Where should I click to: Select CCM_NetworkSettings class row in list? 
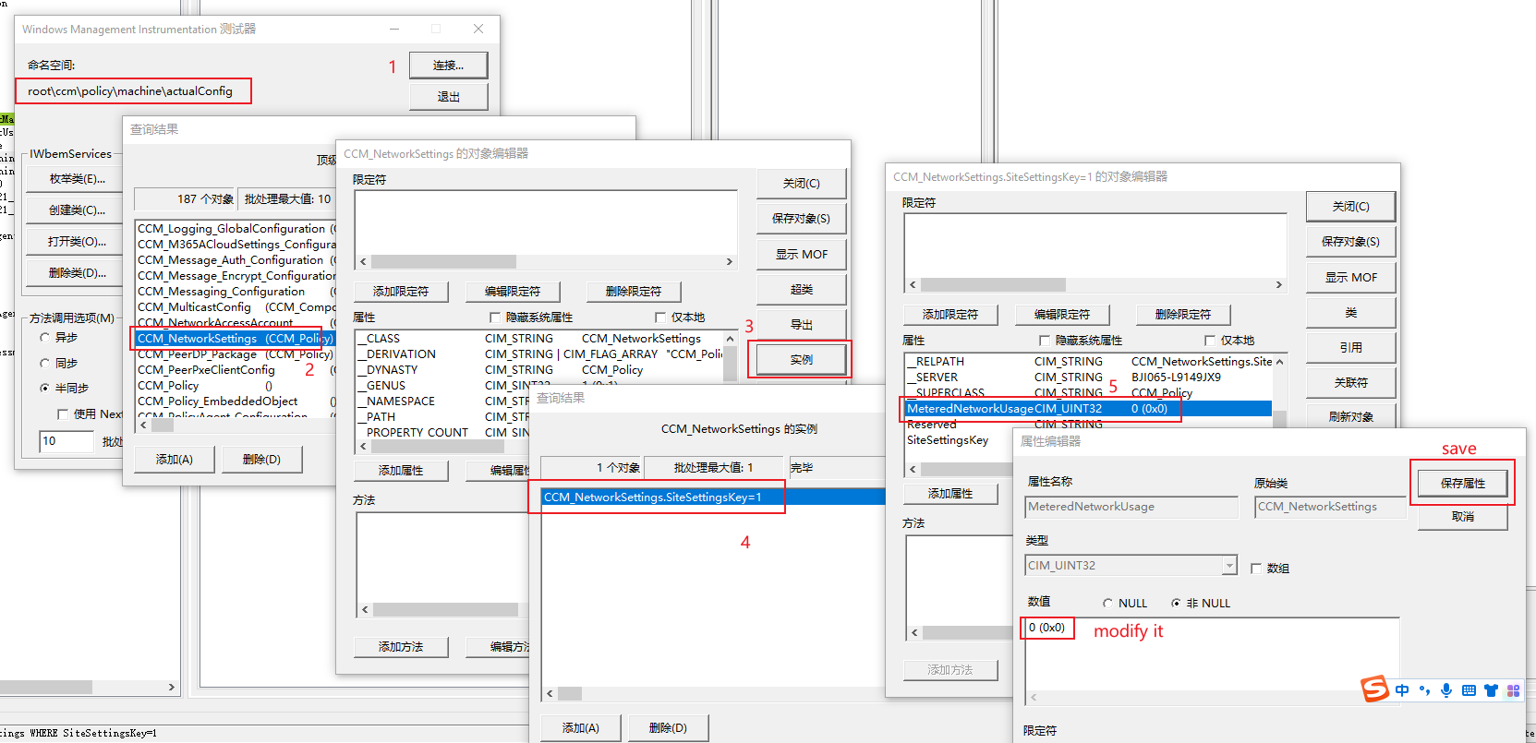pos(235,339)
